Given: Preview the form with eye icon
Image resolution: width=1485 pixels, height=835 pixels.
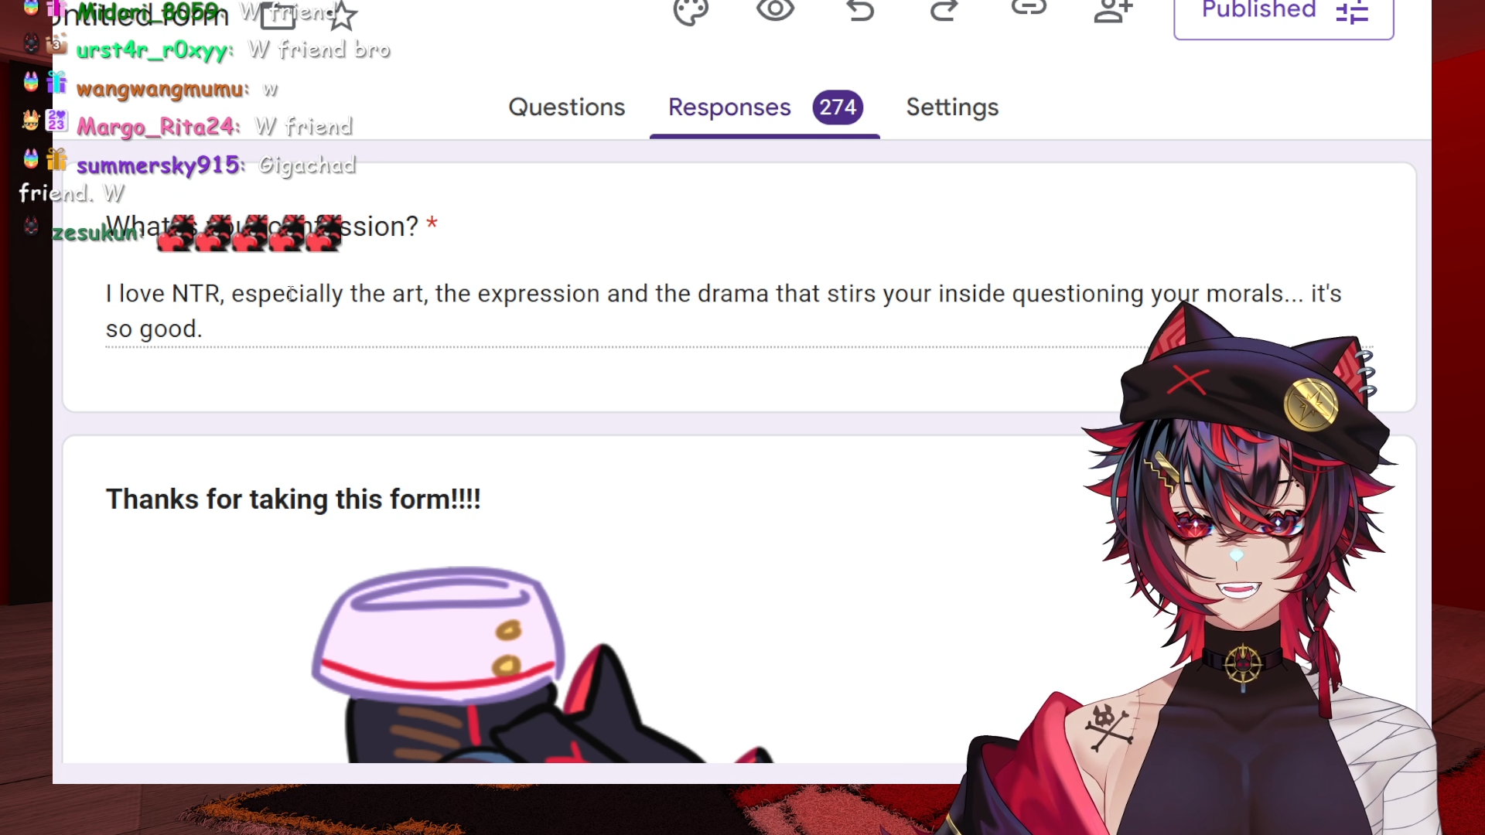Looking at the screenshot, I should (x=775, y=10).
